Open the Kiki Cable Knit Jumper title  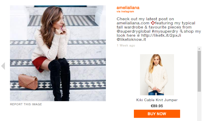(157, 100)
